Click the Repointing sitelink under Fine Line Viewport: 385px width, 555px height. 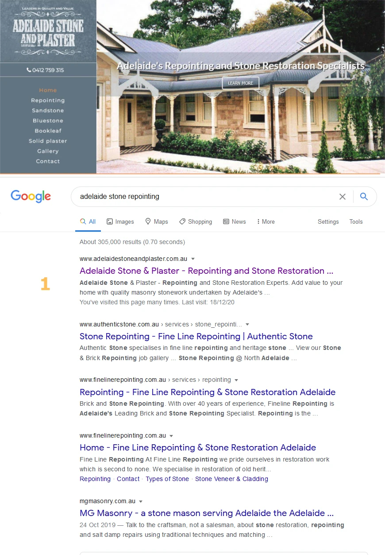point(95,479)
